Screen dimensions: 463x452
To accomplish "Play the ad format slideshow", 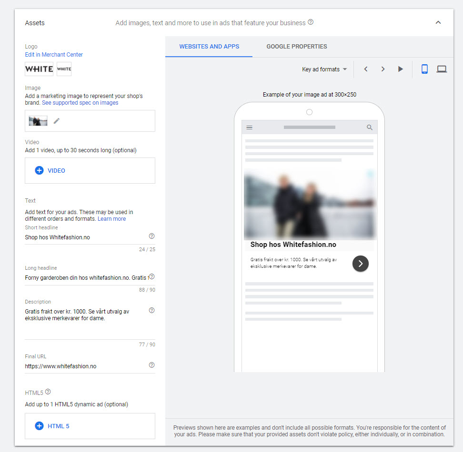I will tap(400, 69).
